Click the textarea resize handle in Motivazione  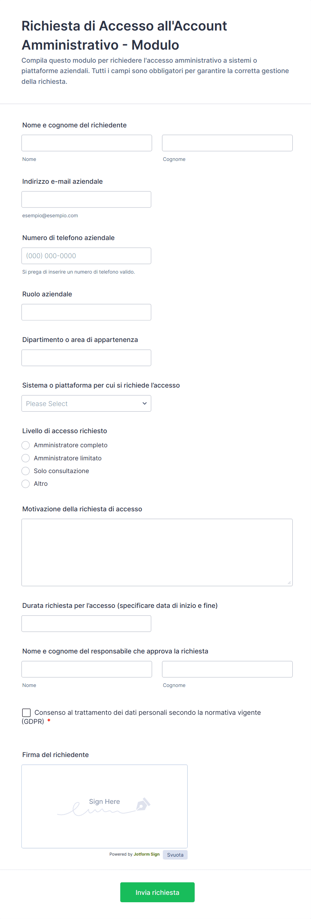tap(289, 582)
